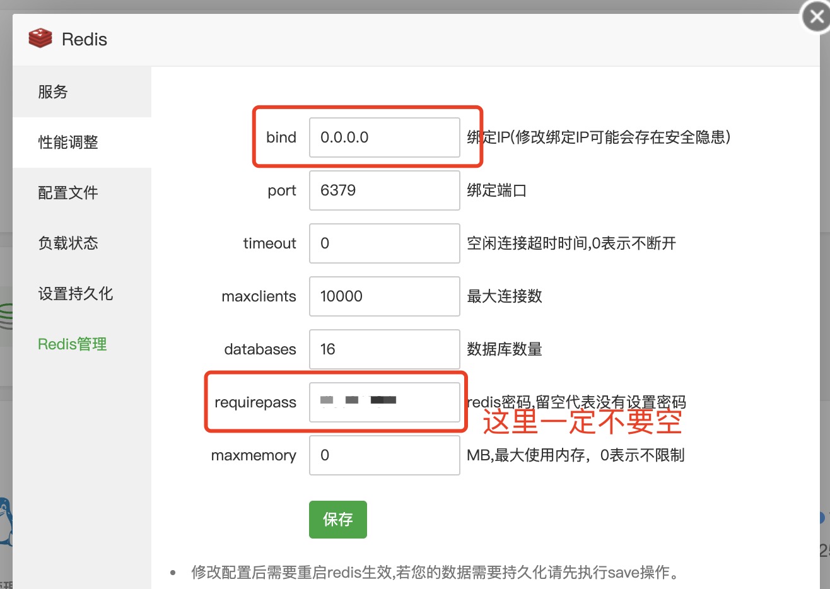Click the MB,最大使用内存 description text

pos(576,455)
